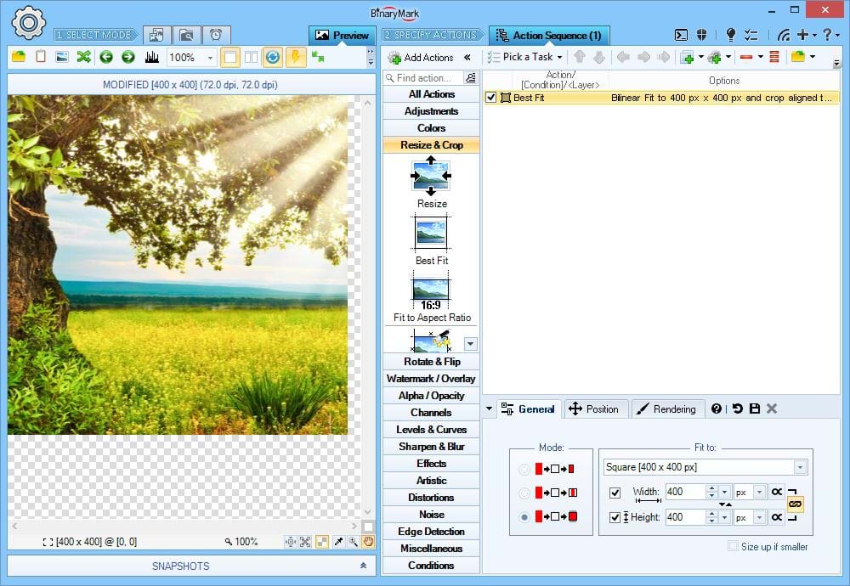The width and height of the screenshot is (850, 586).
Task: Switch to the Rendering tab
Action: [666, 409]
